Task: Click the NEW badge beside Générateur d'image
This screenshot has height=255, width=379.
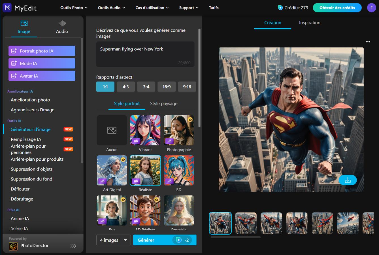Action: (68, 129)
